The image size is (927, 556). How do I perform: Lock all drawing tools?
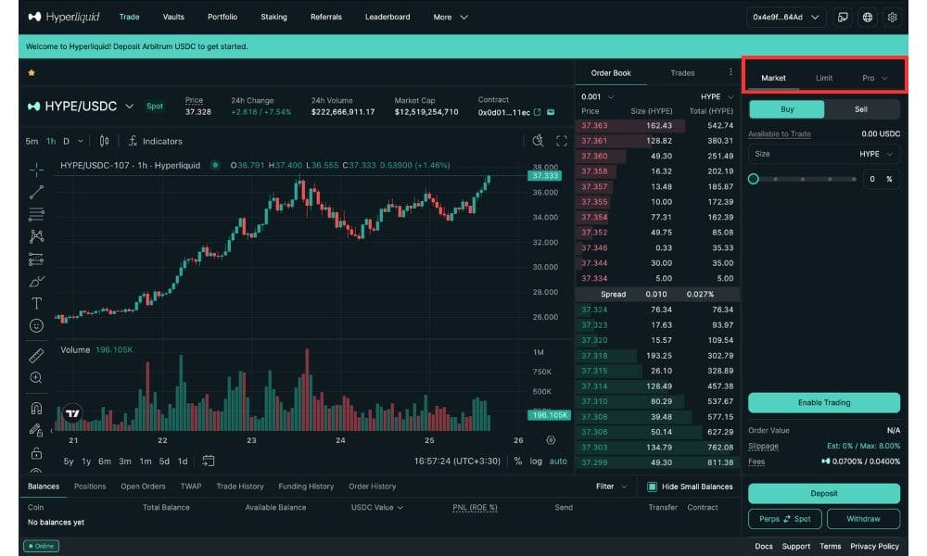point(37,452)
